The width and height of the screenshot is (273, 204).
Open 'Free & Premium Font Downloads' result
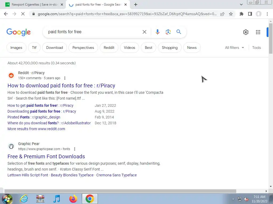46,156
